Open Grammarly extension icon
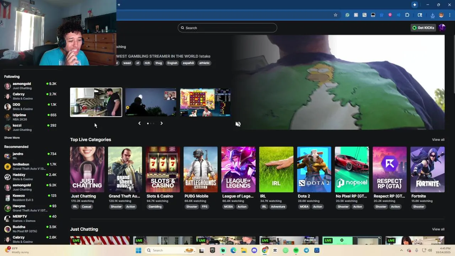Viewport: 455px width, 256px height. (347, 15)
